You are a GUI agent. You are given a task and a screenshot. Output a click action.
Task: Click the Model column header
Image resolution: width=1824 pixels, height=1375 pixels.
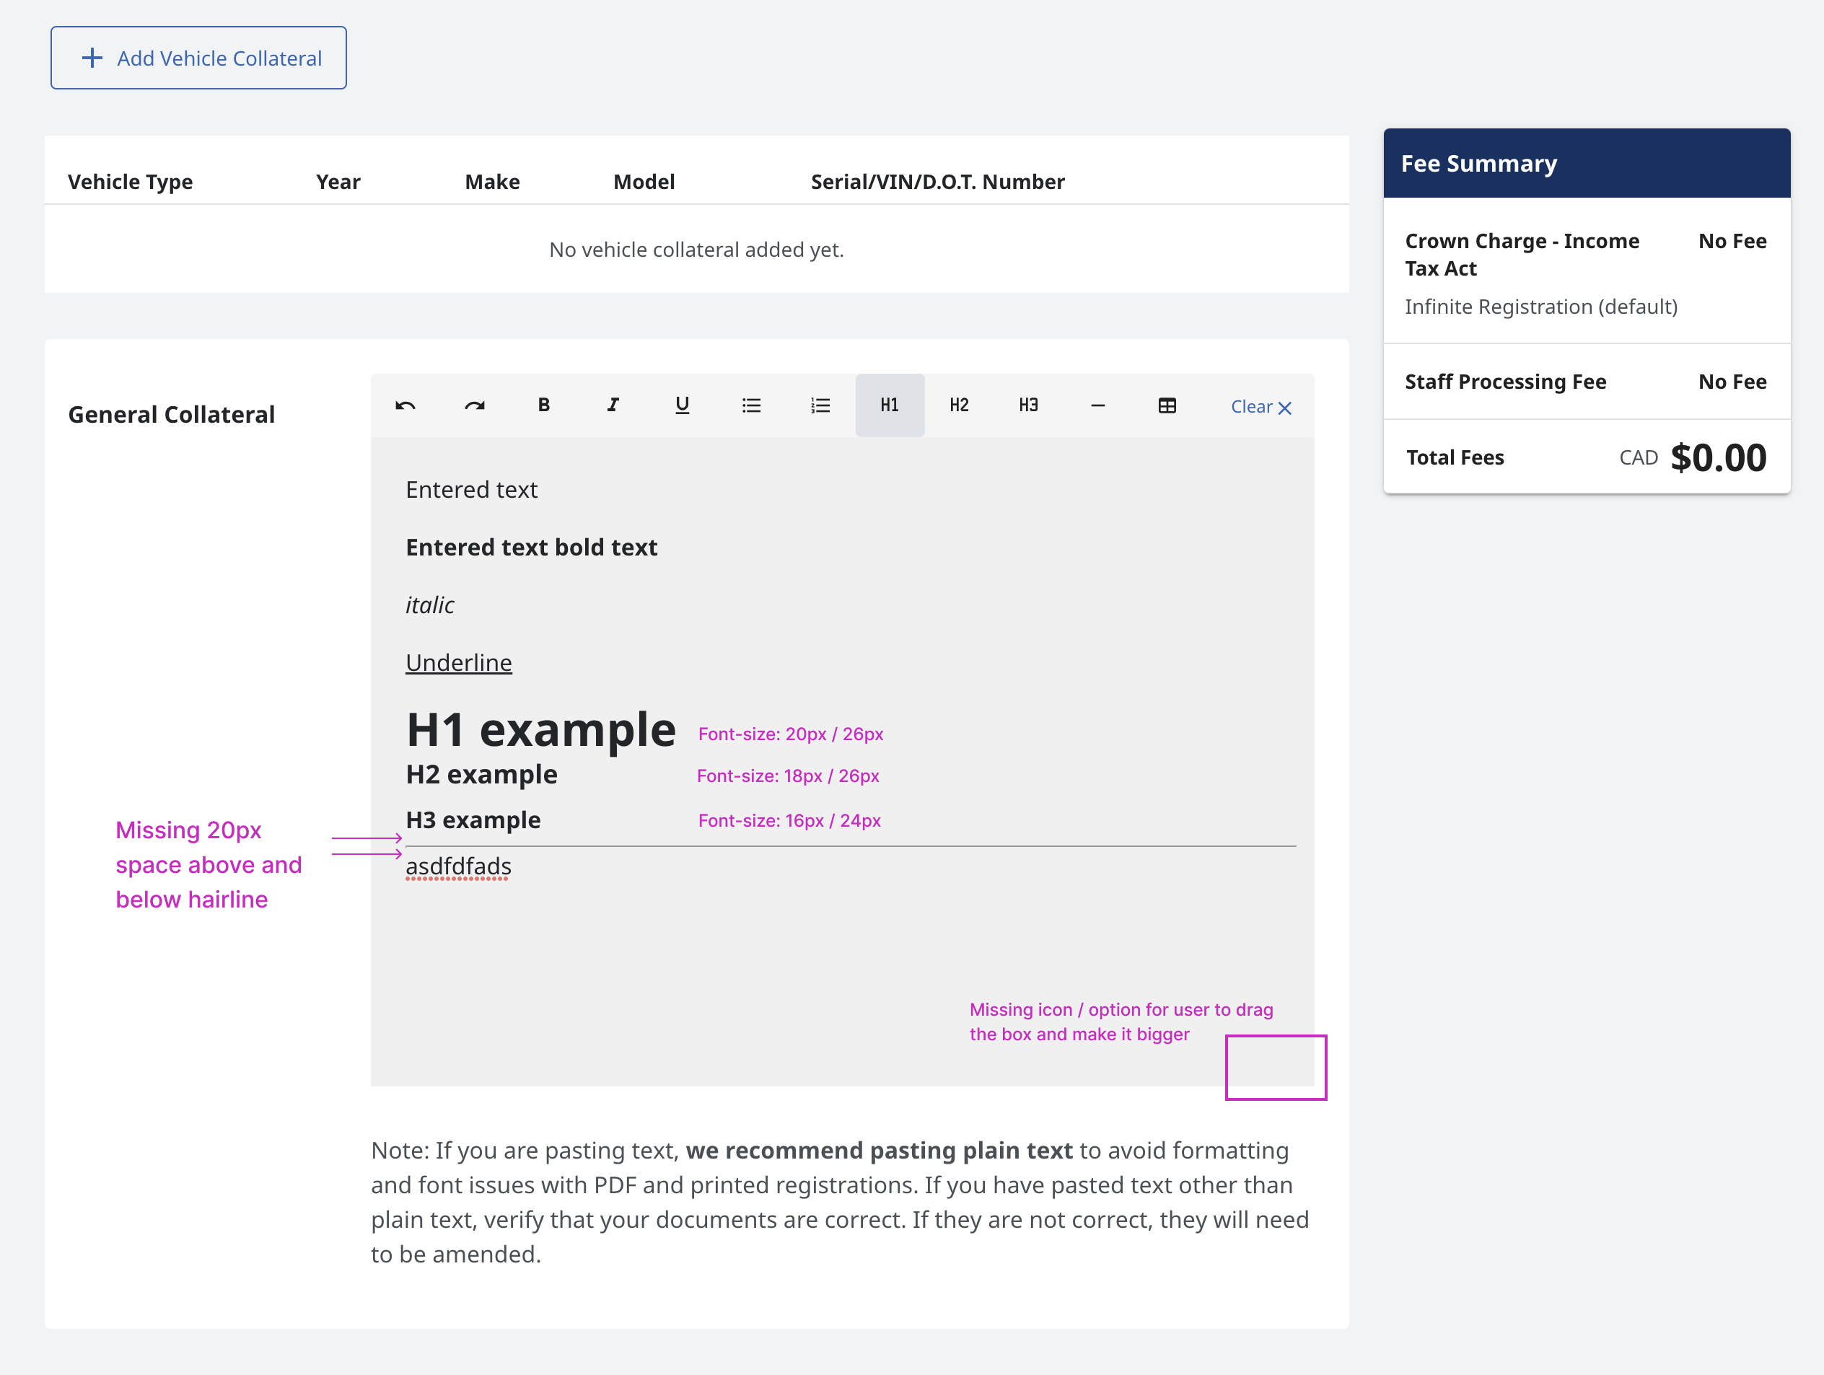(x=644, y=181)
